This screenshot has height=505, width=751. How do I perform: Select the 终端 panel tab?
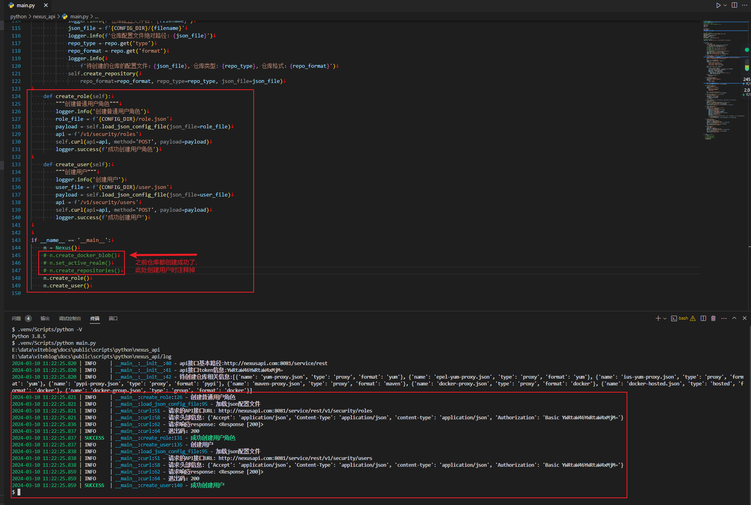95,318
